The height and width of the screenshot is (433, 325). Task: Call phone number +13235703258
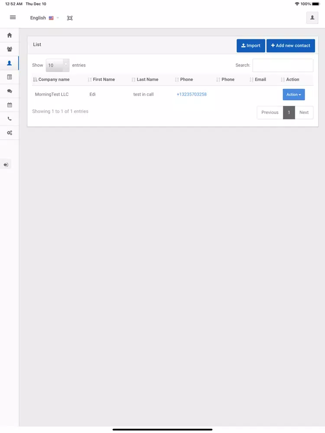[x=192, y=94]
